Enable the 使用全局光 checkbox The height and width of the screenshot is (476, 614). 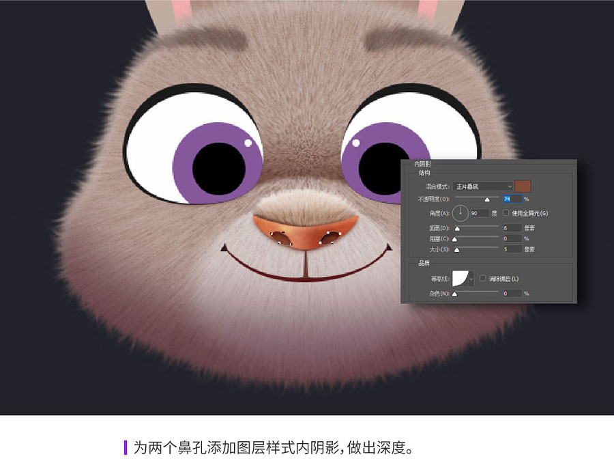506,213
